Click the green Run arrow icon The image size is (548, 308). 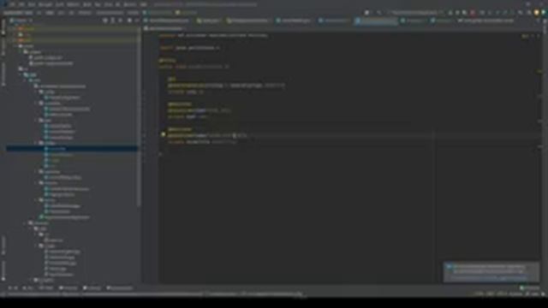point(450,13)
